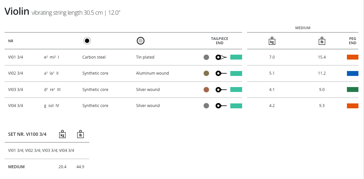Select the green peg end swatch for VI03
This screenshot has width=364, height=179.
tap(353, 90)
